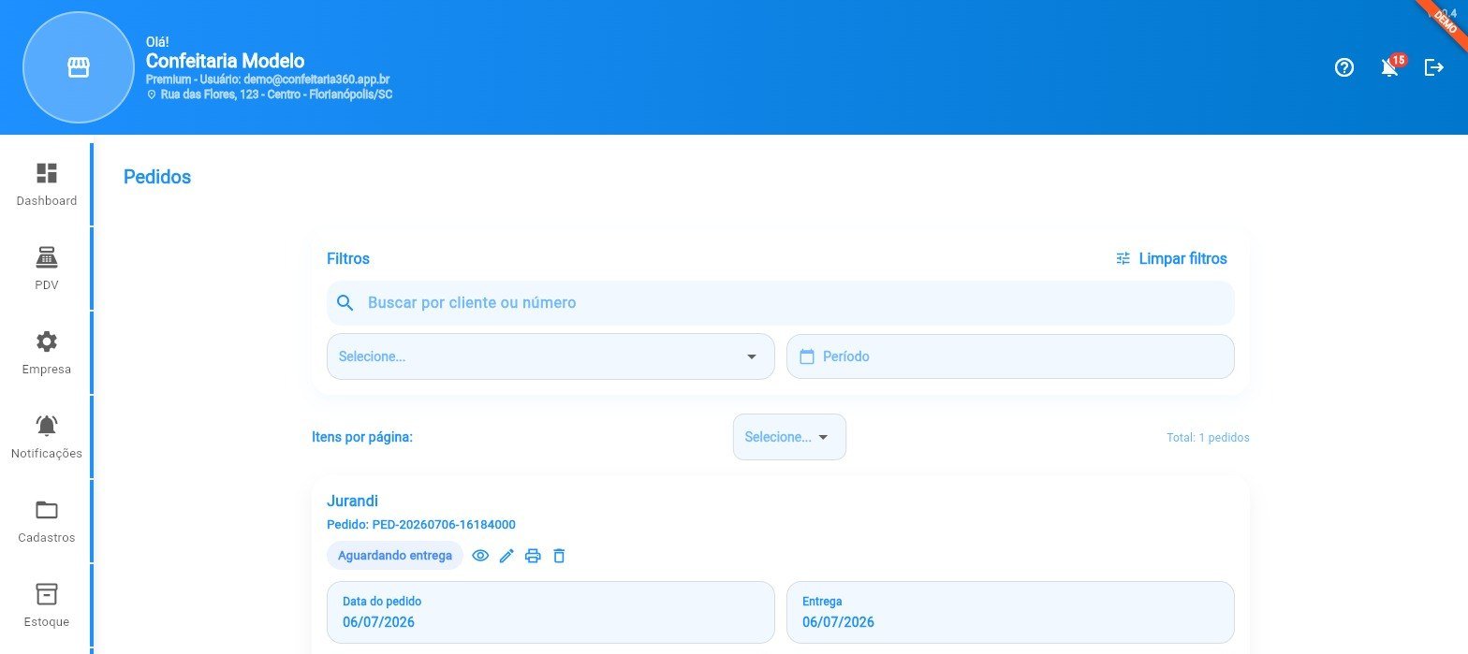Open notifications bell with 15 badge
Image resolution: width=1468 pixels, height=654 pixels.
[x=1390, y=67]
